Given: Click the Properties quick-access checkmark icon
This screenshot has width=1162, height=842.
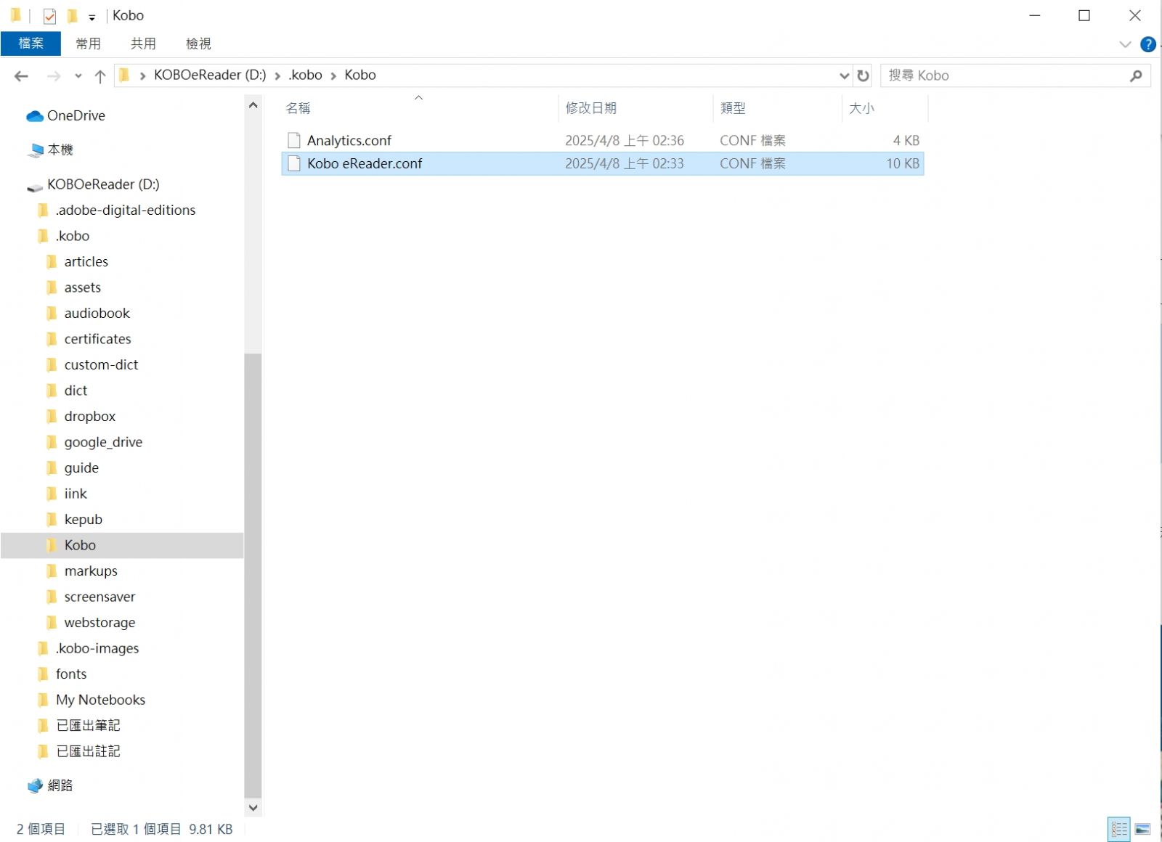Looking at the screenshot, I should (x=49, y=16).
